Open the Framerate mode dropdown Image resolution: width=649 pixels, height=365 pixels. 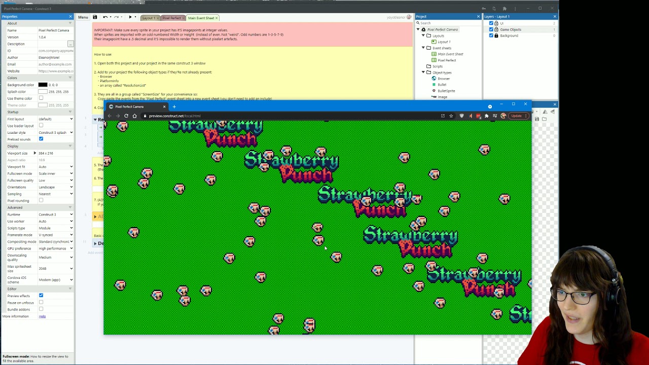(x=55, y=235)
